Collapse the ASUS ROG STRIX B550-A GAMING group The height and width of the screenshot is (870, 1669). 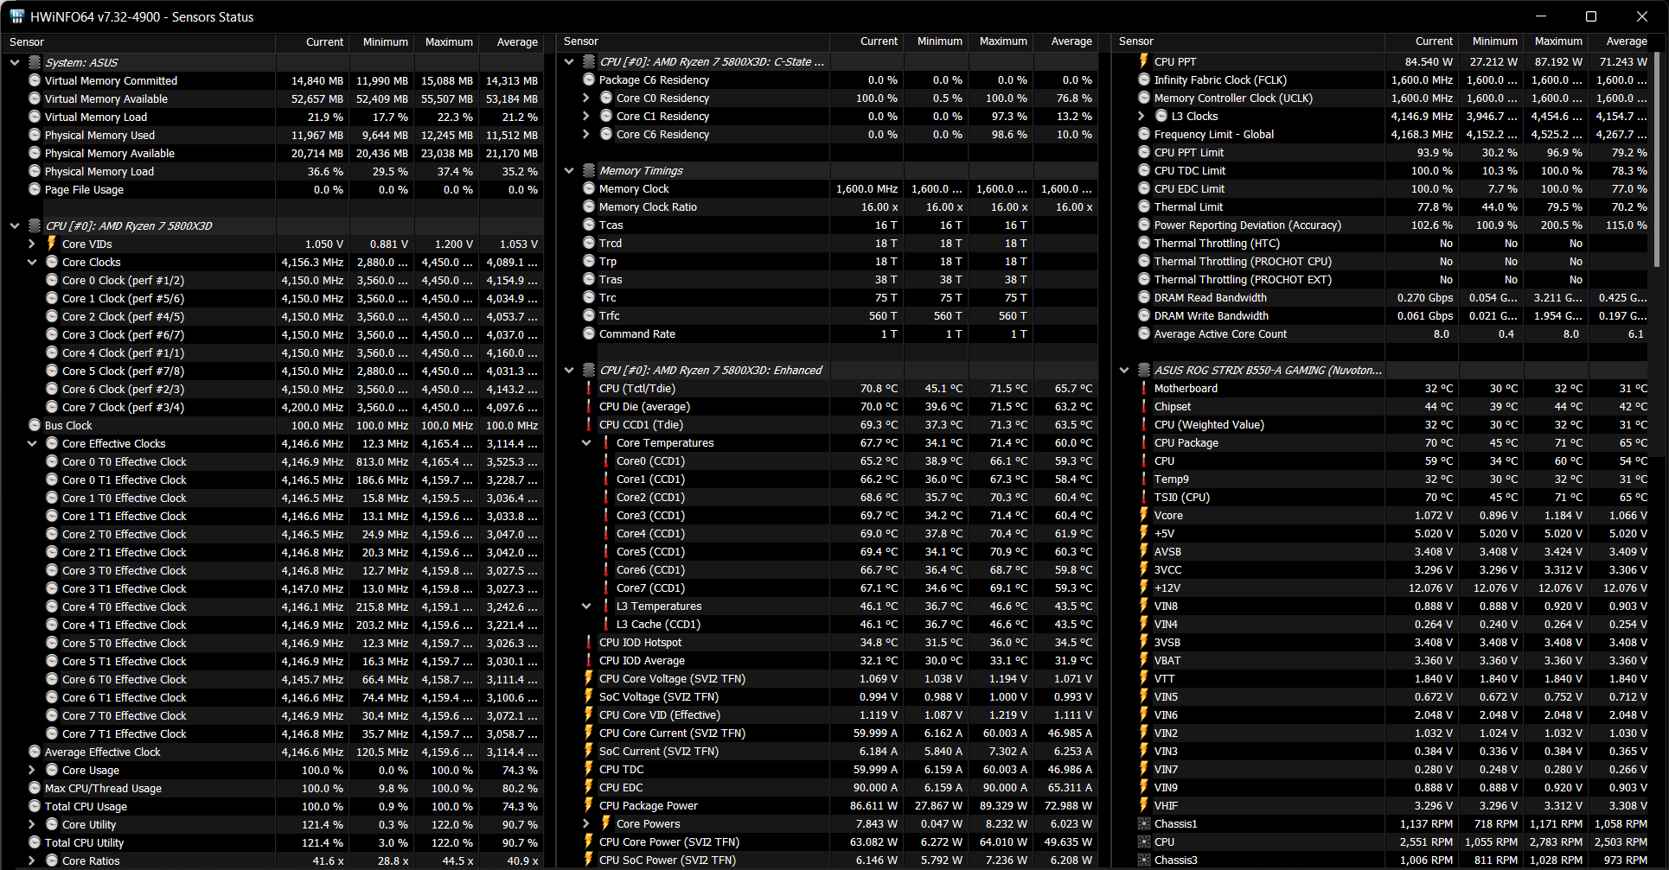click(1124, 370)
